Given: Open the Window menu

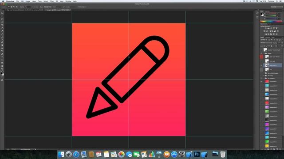Looking at the screenshot, I should click(68, 1).
